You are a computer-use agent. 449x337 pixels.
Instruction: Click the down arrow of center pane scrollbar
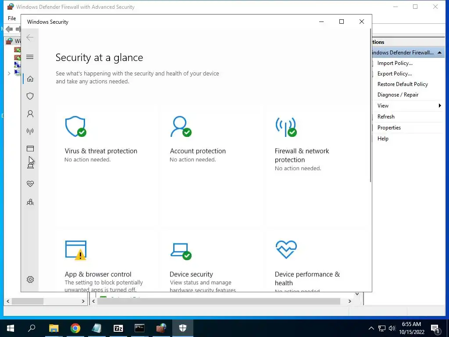pyautogui.click(x=357, y=294)
